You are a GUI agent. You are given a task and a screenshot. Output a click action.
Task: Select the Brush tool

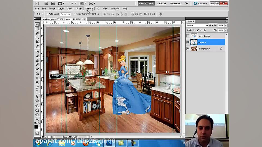click(x=37, y=56)
